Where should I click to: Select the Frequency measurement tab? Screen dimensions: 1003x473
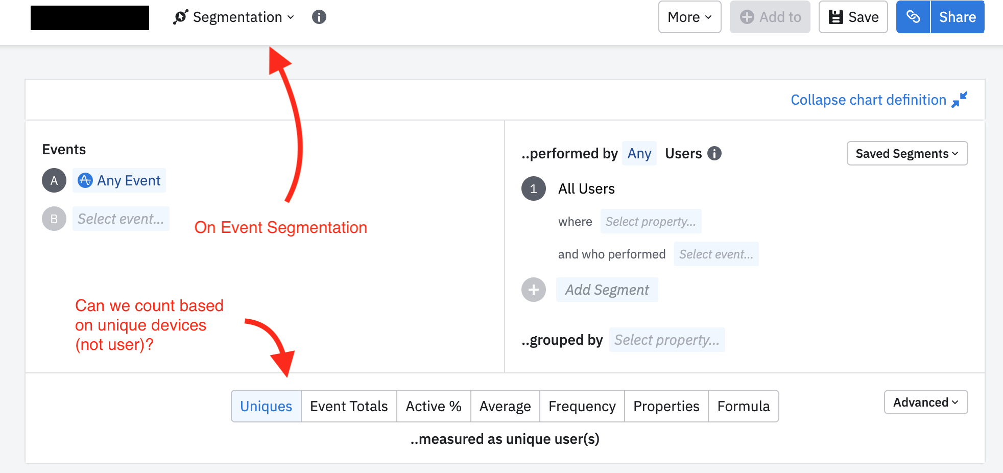tap(582, 407)
